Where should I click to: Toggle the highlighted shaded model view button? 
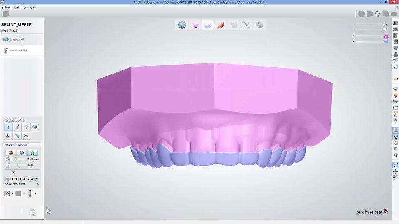(395, 137)
